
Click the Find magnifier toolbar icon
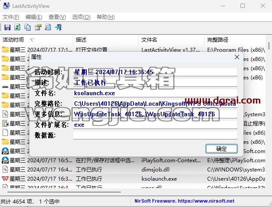point(48,27)
